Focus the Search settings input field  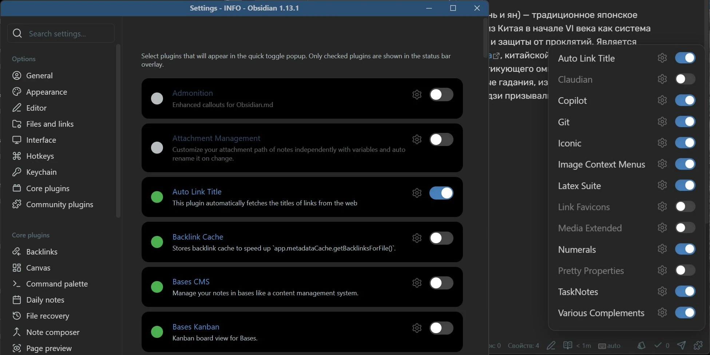[x=61, y=33]
